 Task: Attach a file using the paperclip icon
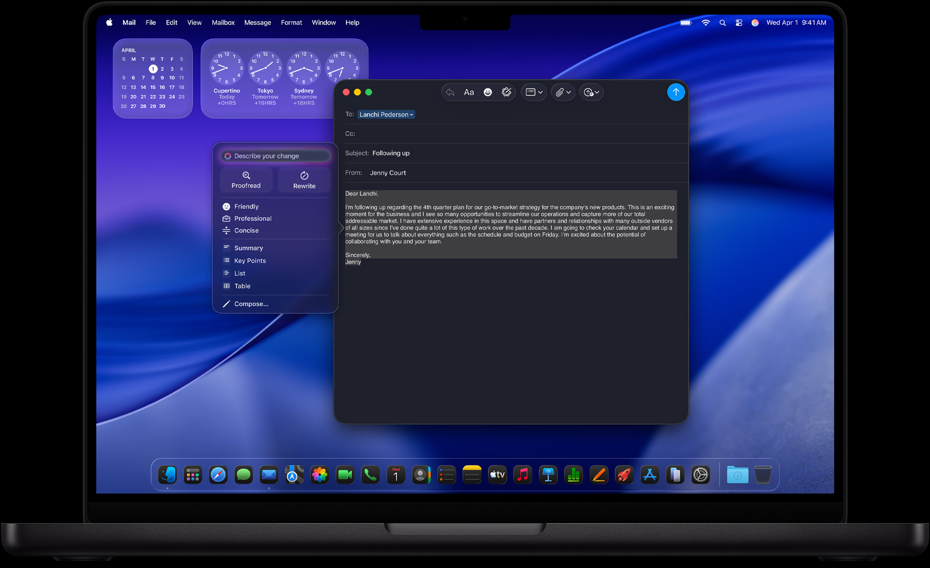[560, 92]
